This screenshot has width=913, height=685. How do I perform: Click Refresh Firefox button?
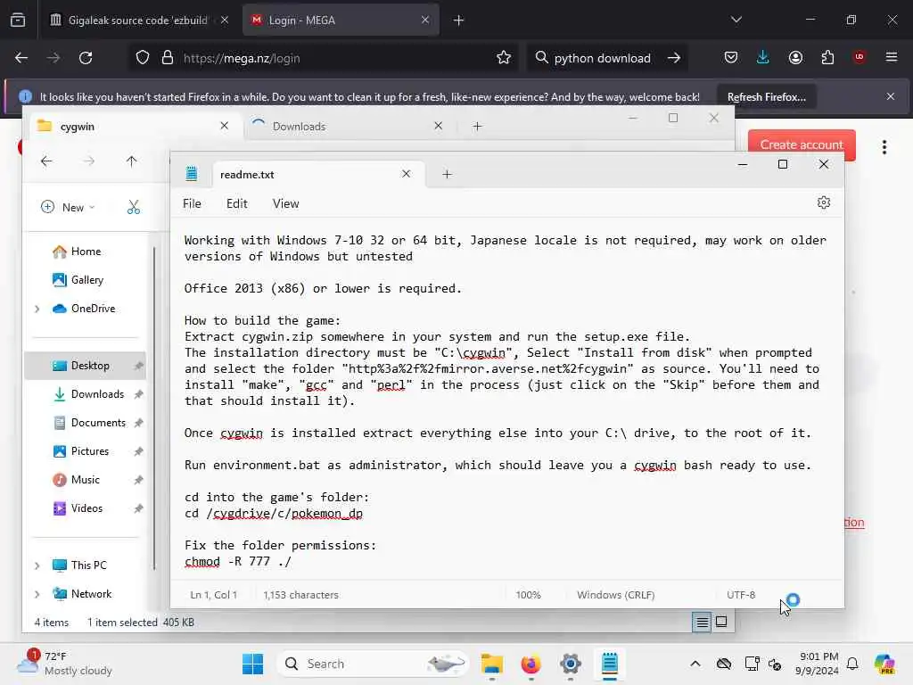[766, 96]
